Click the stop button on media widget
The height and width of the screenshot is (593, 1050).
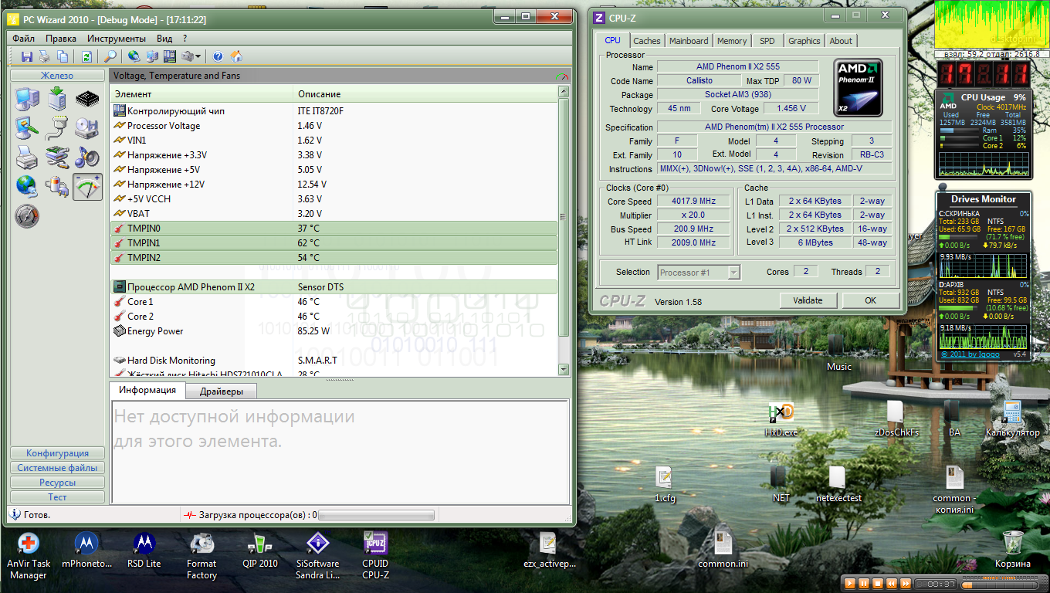879,583
